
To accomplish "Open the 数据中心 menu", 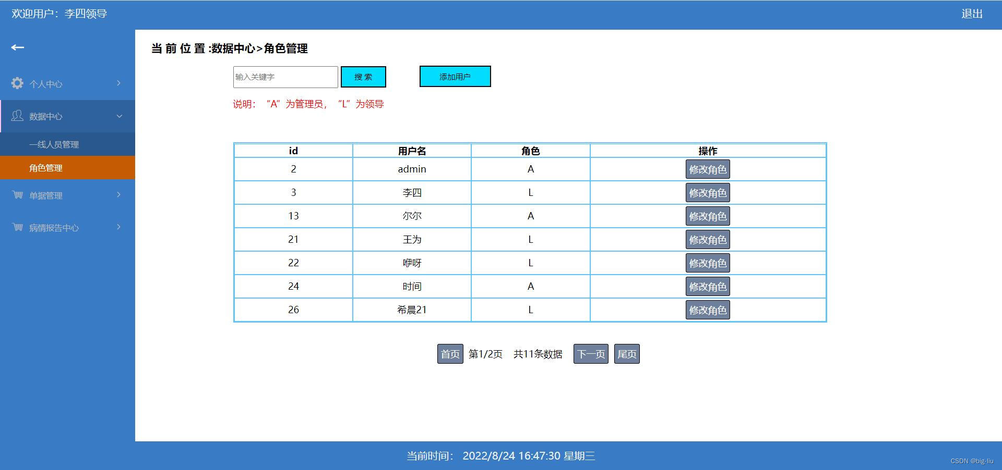I will pyautogui.click(x=67, y=116).
